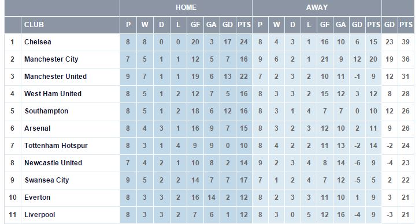This screenshot has height=224, width=419.
Task: Select Manchester United in the table
Action: click(55, 77)
